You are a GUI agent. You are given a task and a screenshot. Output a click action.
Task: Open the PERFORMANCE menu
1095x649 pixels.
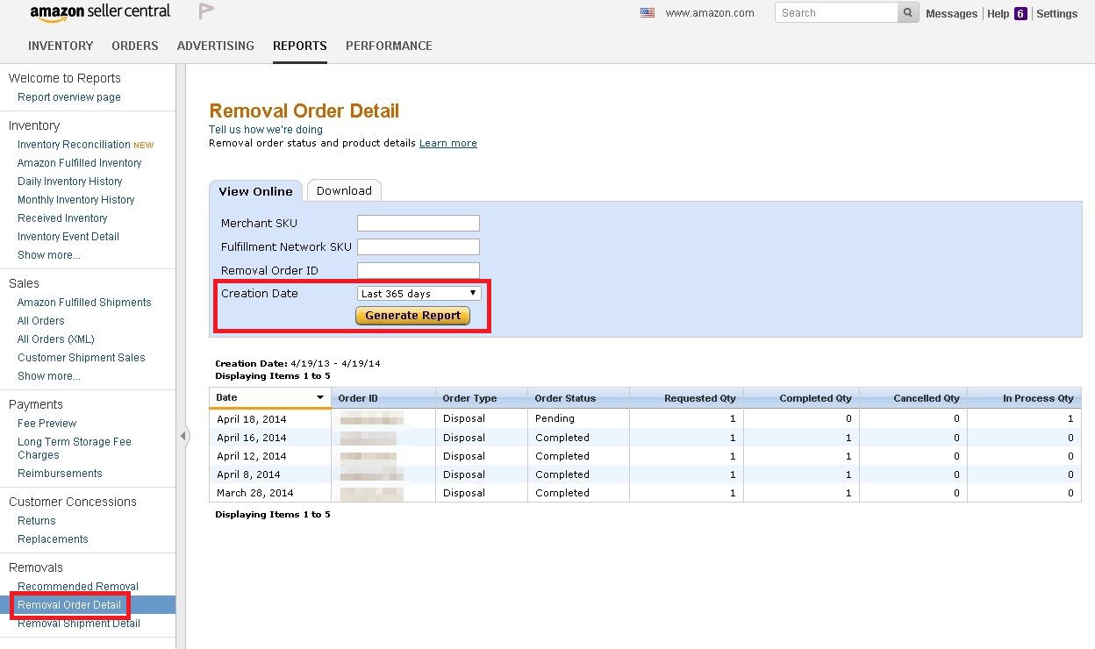coord(389,46)
